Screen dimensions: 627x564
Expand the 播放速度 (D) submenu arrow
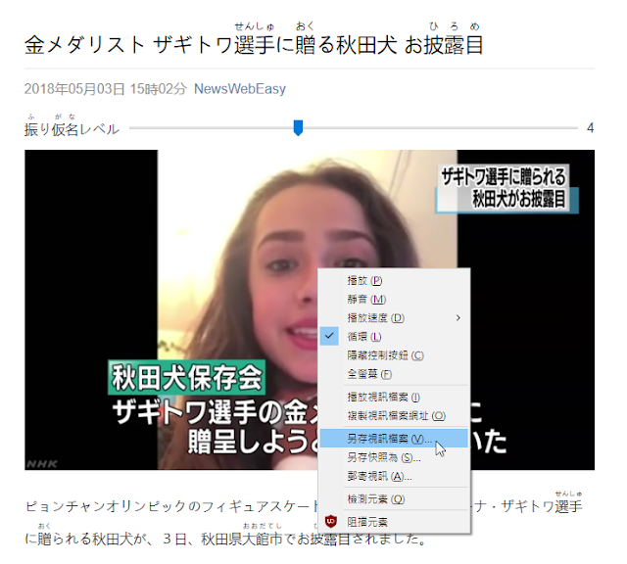[x=458, y=318]
